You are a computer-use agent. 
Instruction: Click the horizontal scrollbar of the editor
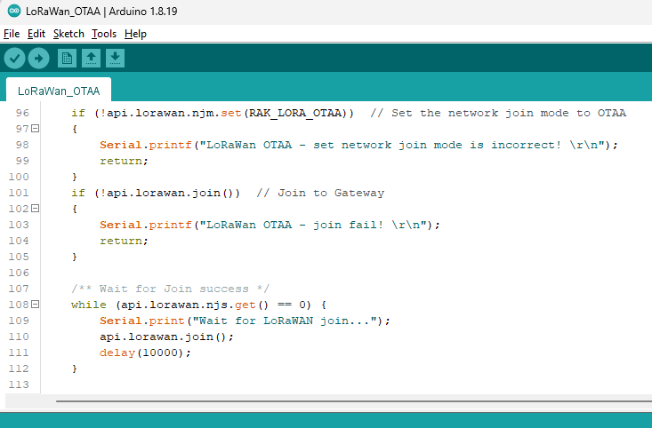coord(353,401)
